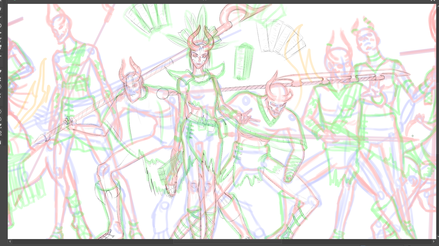Click the horizontal scrollbar right arrow
Viewport: 439px width, 246px height.
point(434,242)
